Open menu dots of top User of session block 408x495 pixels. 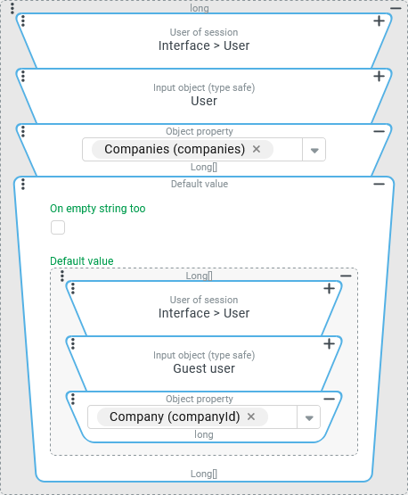click(x=23, y=21)
